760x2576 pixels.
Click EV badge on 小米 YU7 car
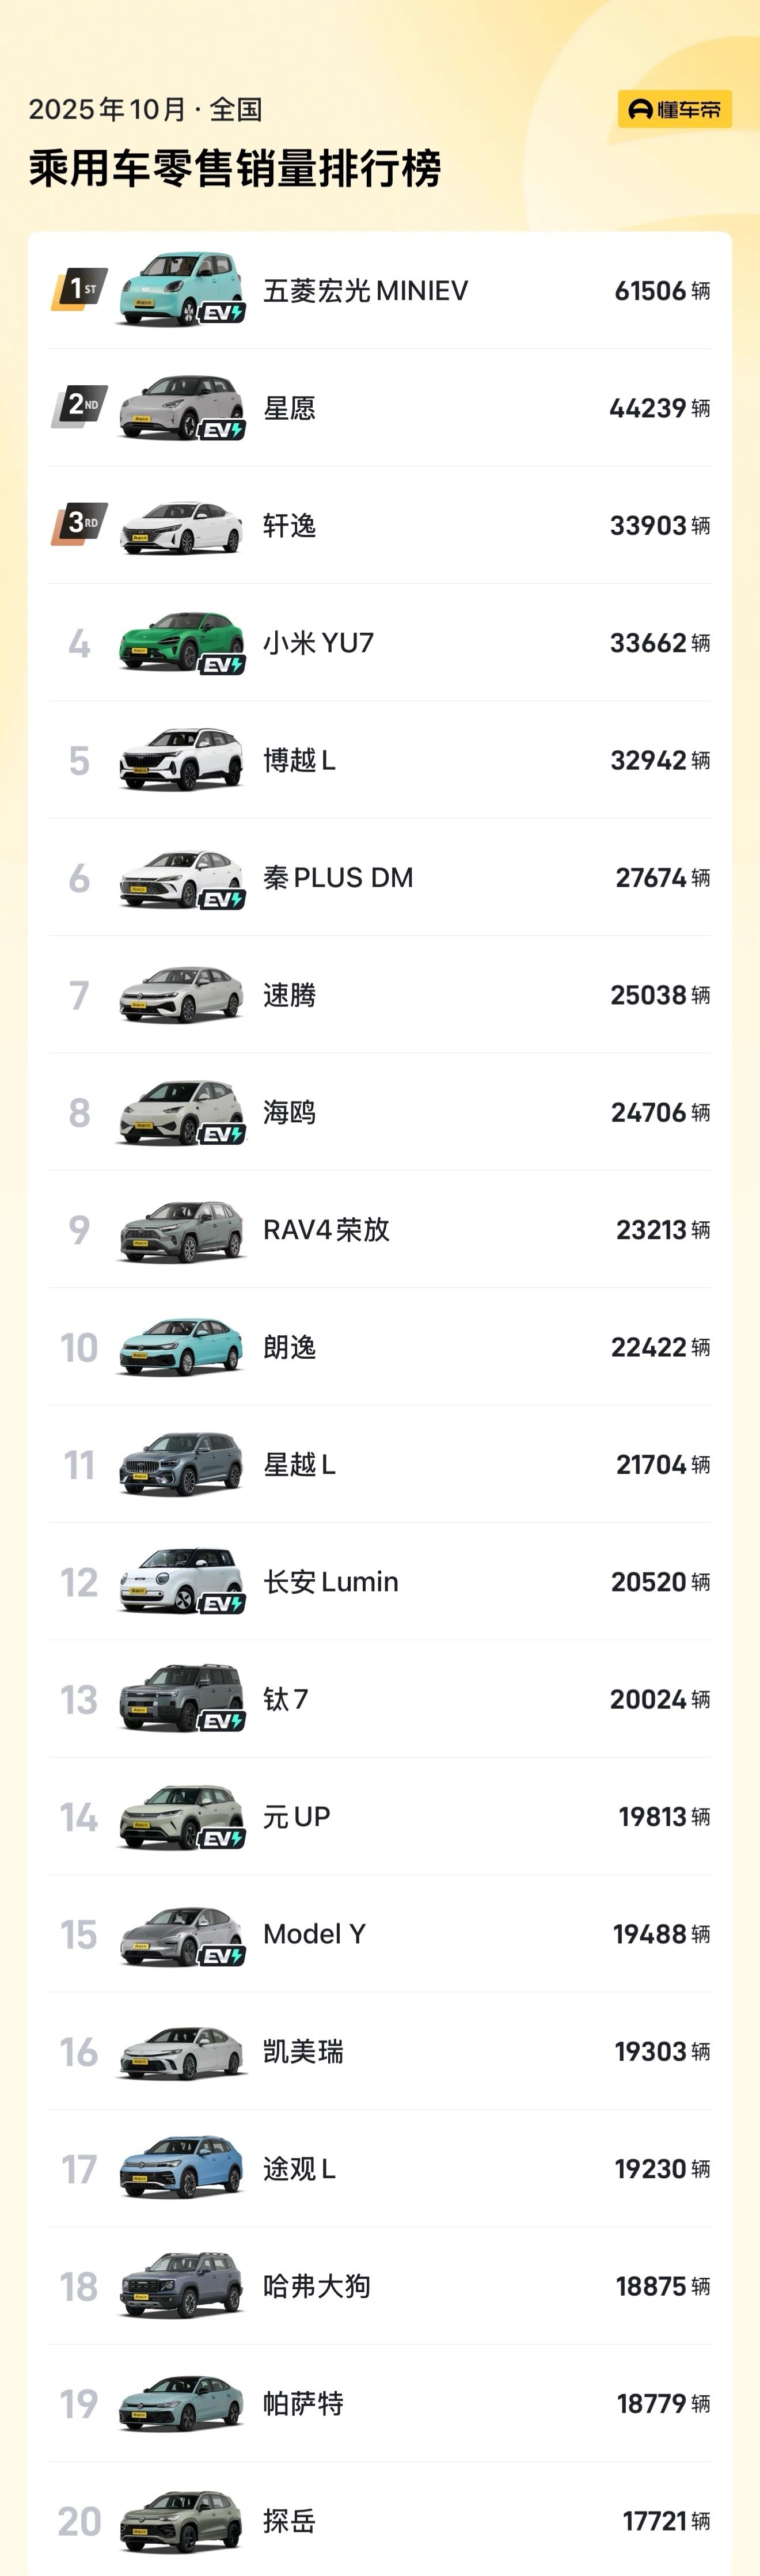(222, 665)
